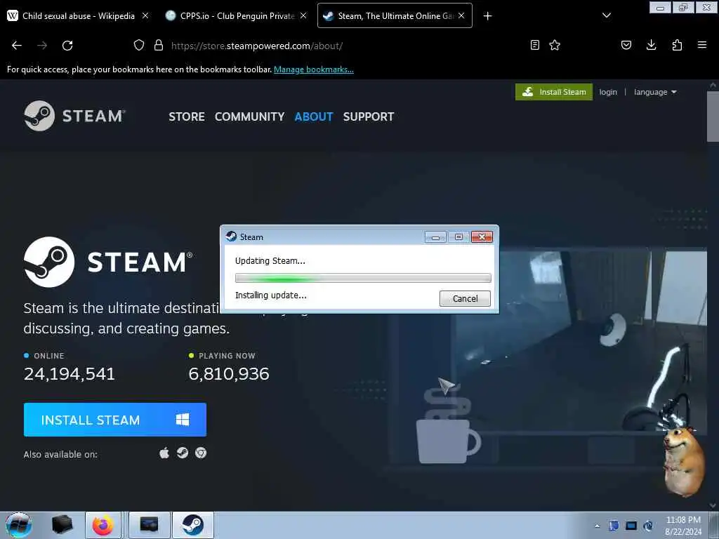
Task: Open the Windows Start button
Action: [x=18, y=525]
